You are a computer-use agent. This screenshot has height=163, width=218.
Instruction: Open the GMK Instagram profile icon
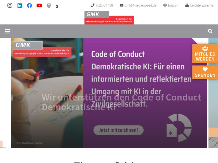[10, 5]
